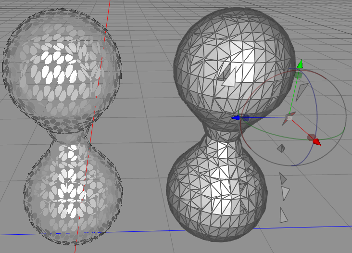
Task: Click the gizmo's center origin handle
Action: point(289,117)
